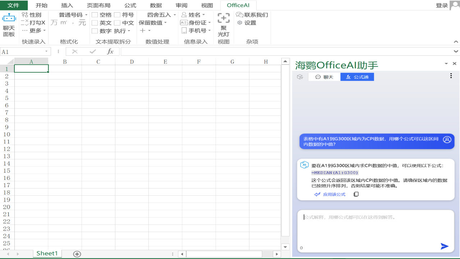
Task: Send message with the arrow button
Action: click(444, 246)
